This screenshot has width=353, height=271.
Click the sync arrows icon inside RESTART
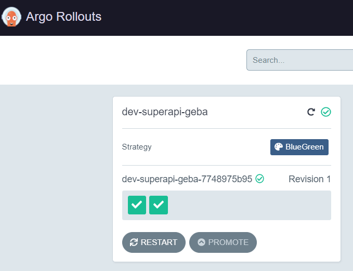coord(134,242)
